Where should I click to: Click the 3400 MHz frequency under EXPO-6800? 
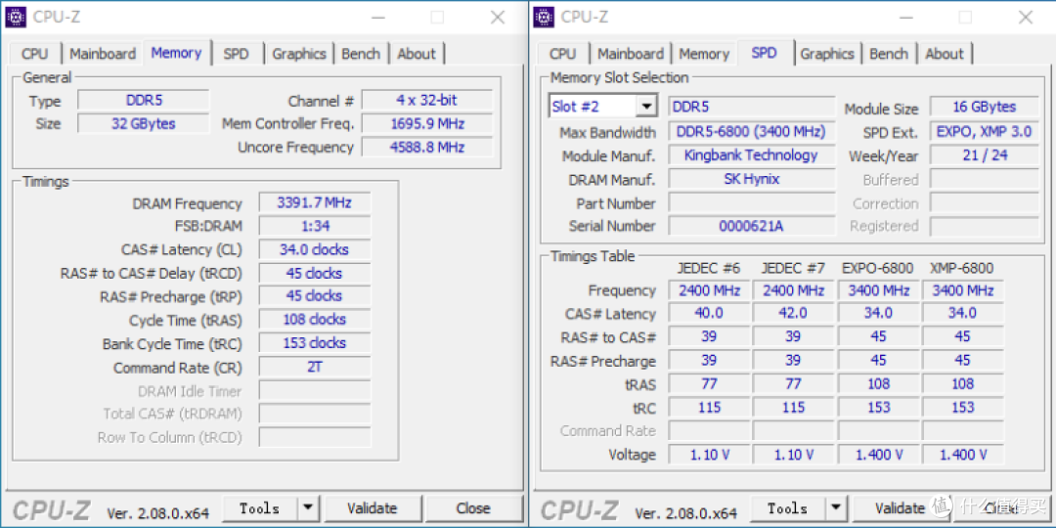coord(878,290)
